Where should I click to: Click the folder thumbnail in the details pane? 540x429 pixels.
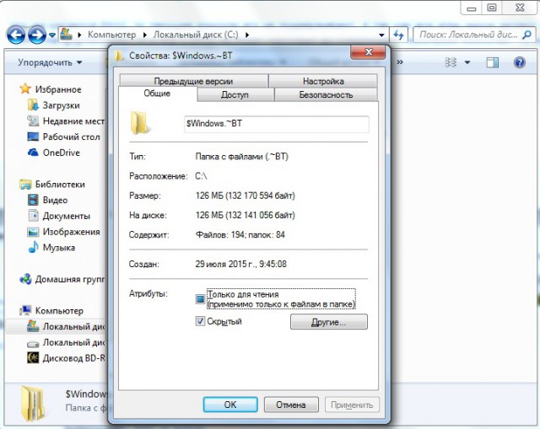(33, 404)
